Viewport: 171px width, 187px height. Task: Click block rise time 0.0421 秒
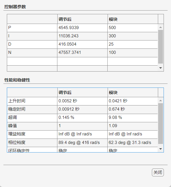pyautogui.click(x=118, y=101)
